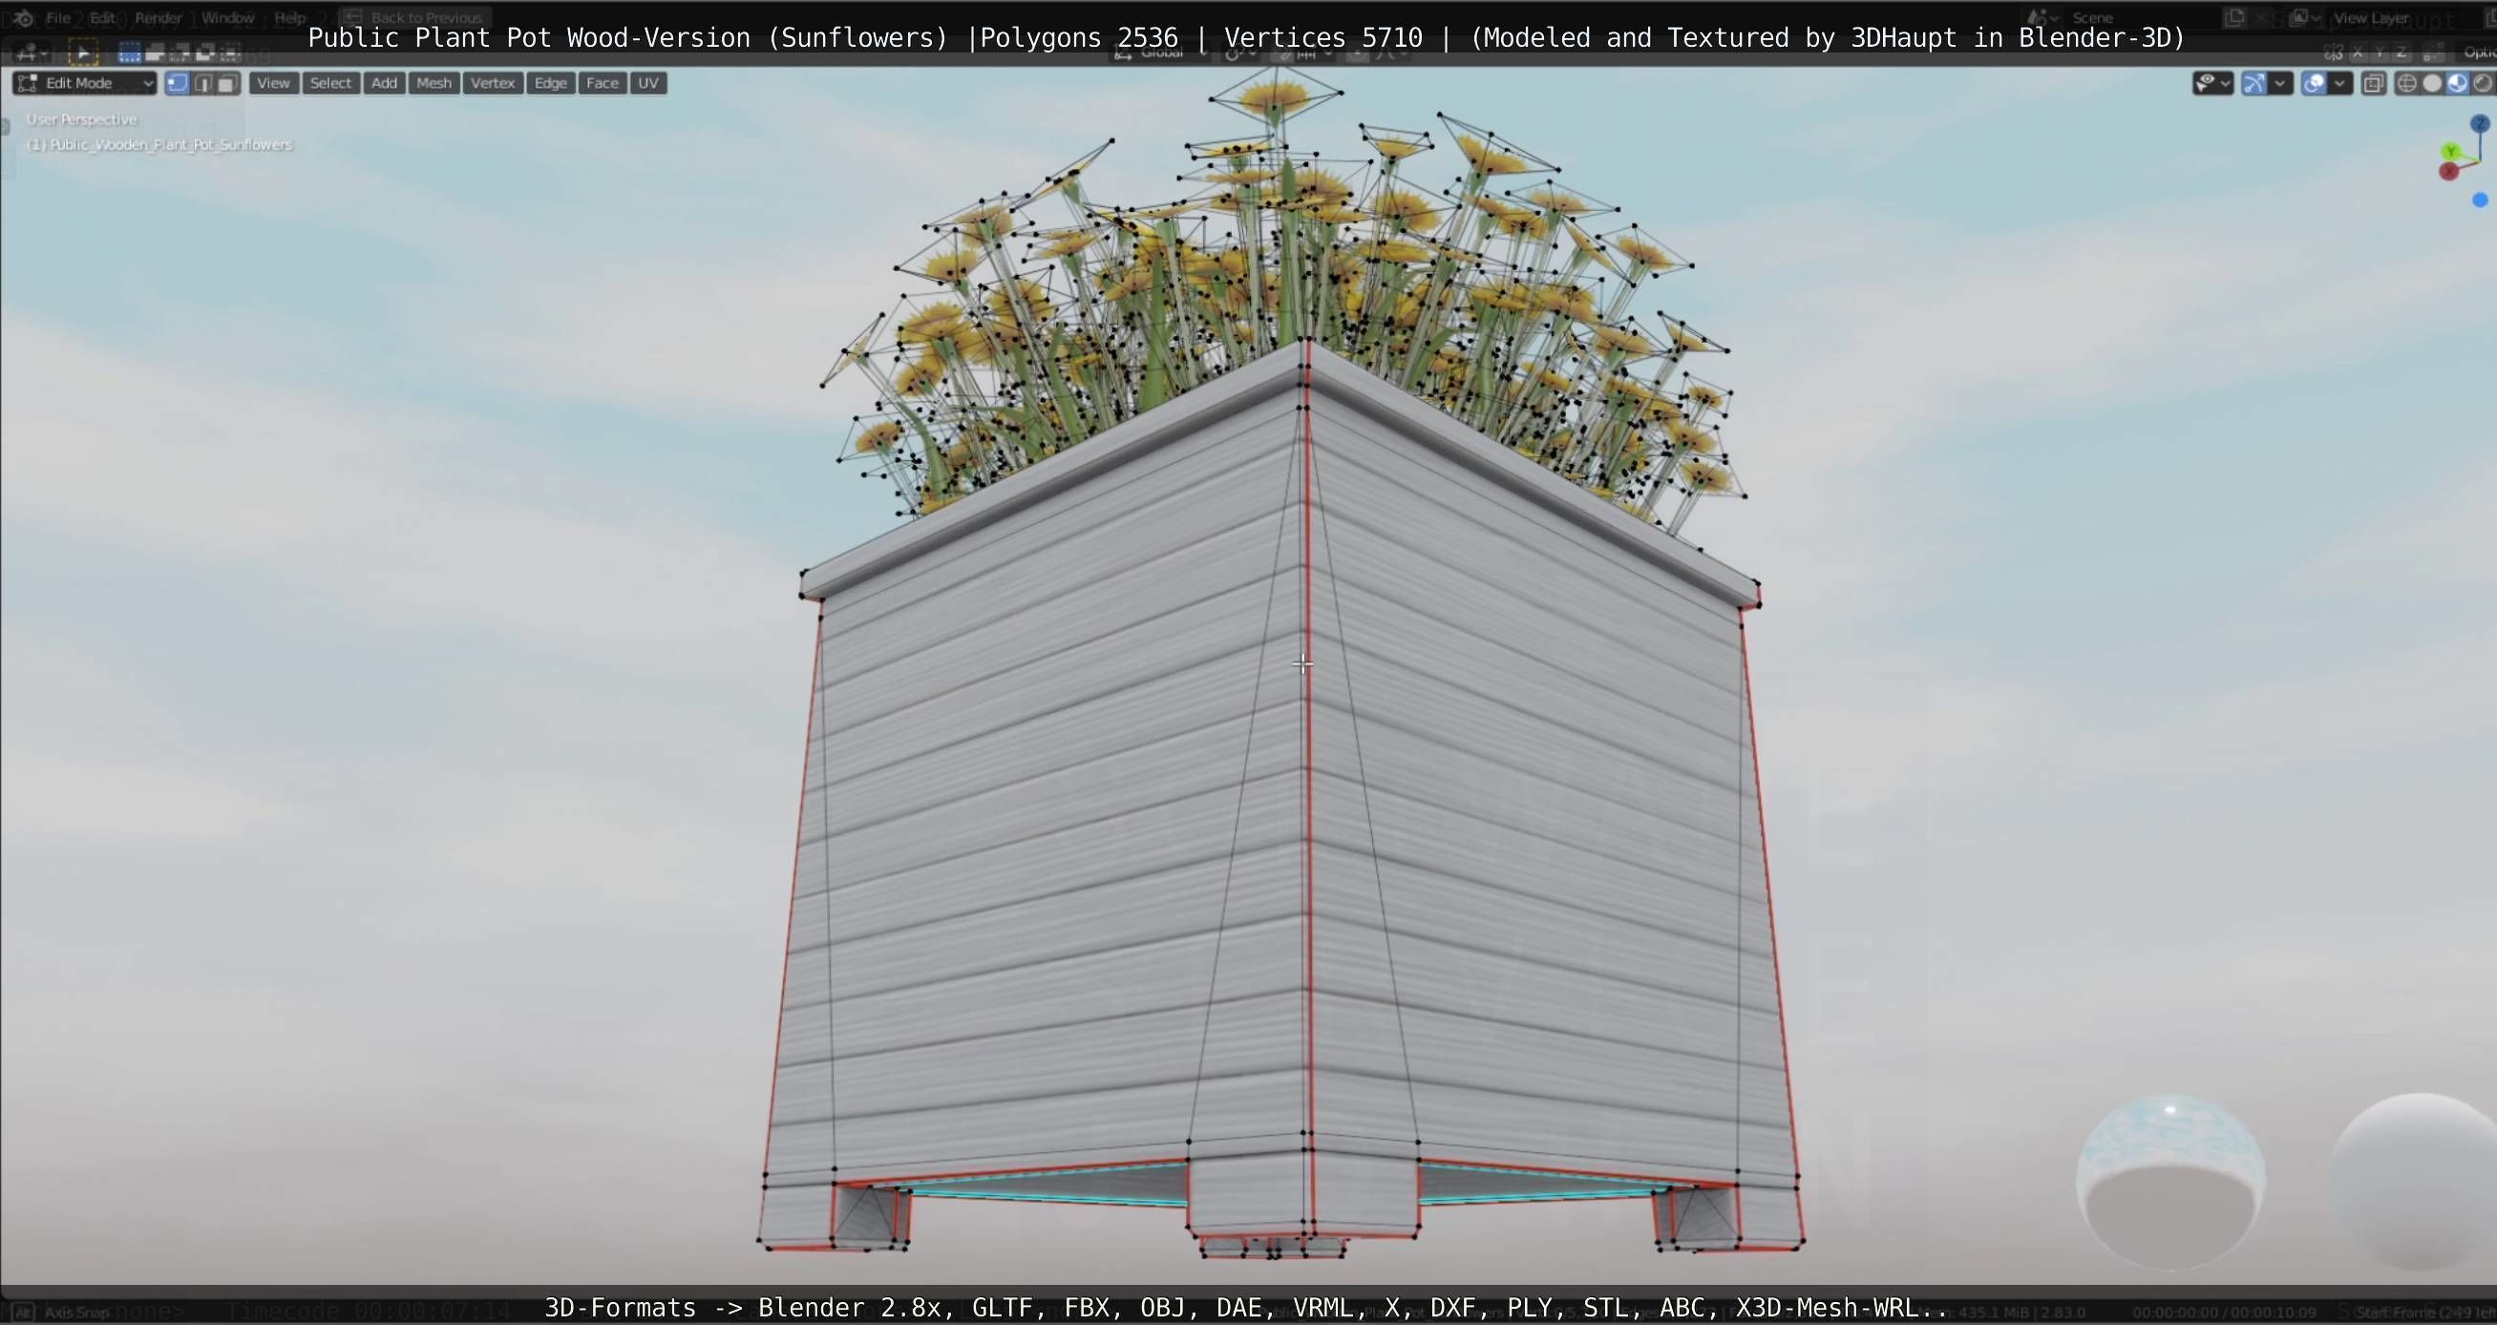Open the Render menu

tap(159, 17)
